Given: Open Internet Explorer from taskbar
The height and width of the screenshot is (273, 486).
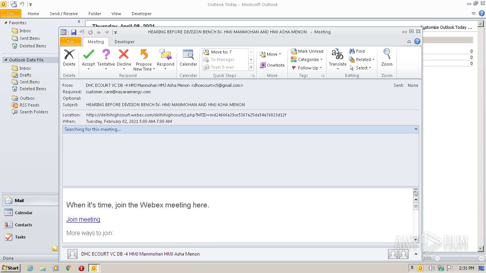Looking at the screenshot, I should point(30,268).
